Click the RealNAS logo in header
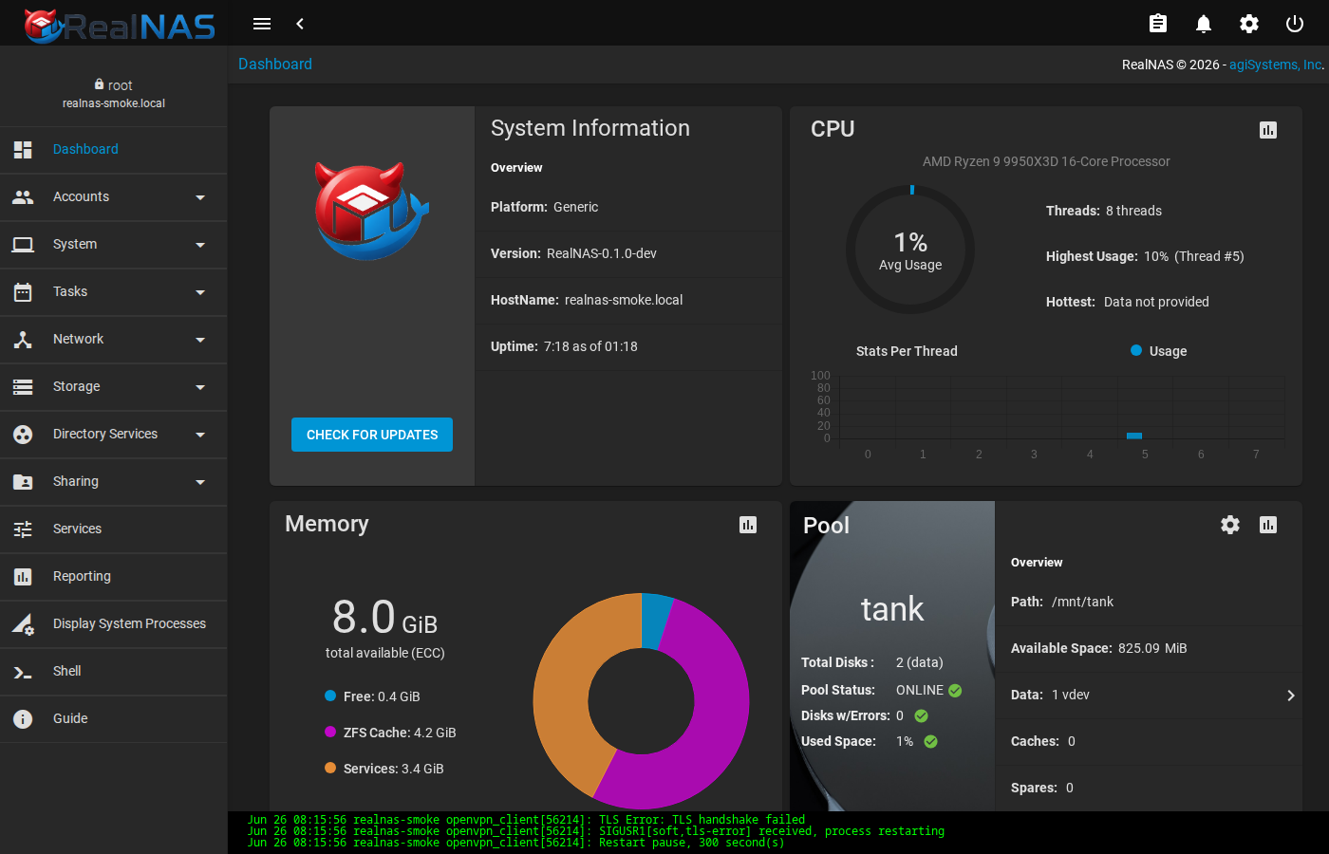 (120, 26)
